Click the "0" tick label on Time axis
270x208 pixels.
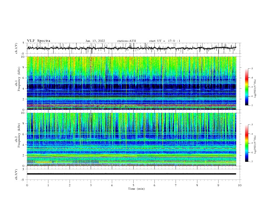[x=27, y=185]
